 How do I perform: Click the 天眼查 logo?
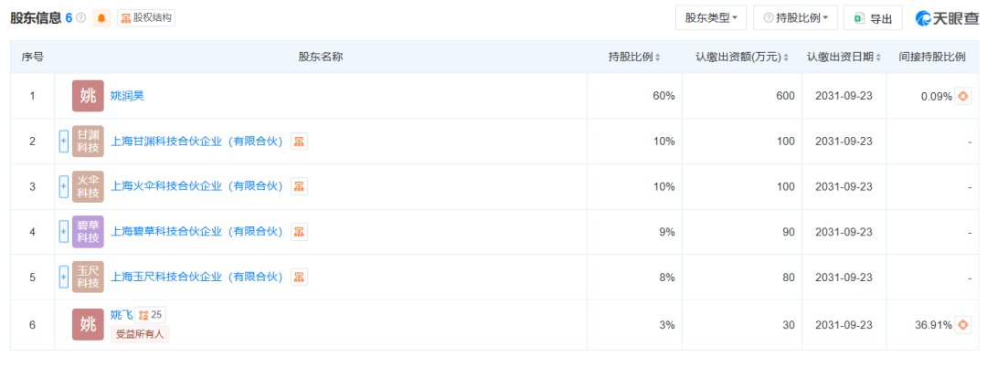(x=947, y=18)
